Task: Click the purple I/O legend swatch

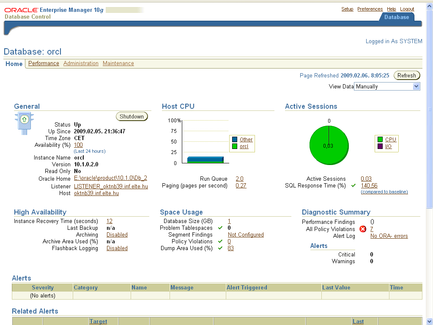Action: tap(380, 146)
